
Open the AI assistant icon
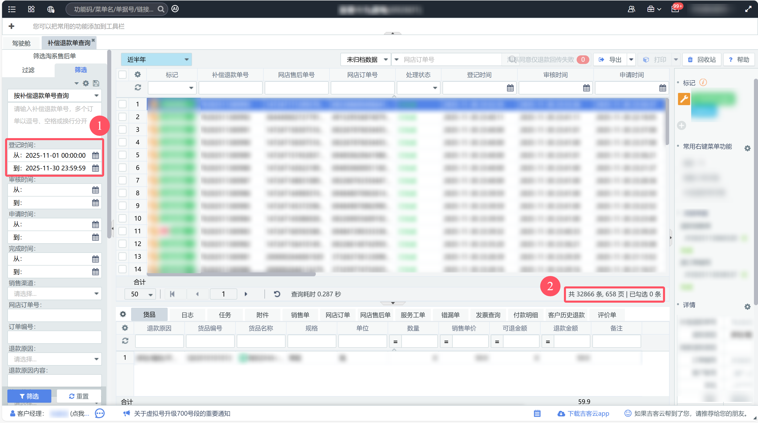175,9
